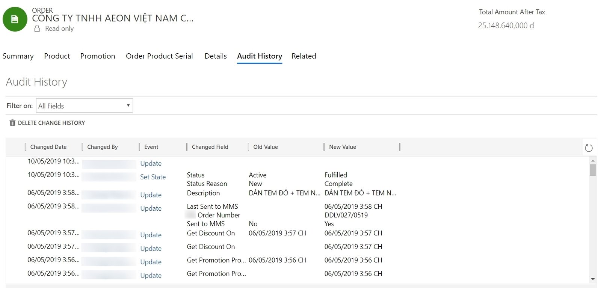The width and height of the screenshot is (601, 288).
Task: Open the Filter on All Fields dropdown
Action: (85, 106)
